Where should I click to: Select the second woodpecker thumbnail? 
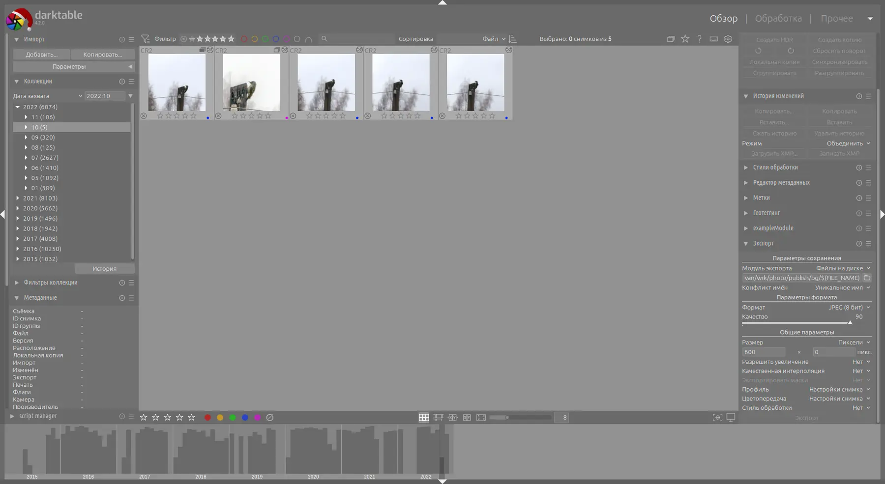click(251, 83)
